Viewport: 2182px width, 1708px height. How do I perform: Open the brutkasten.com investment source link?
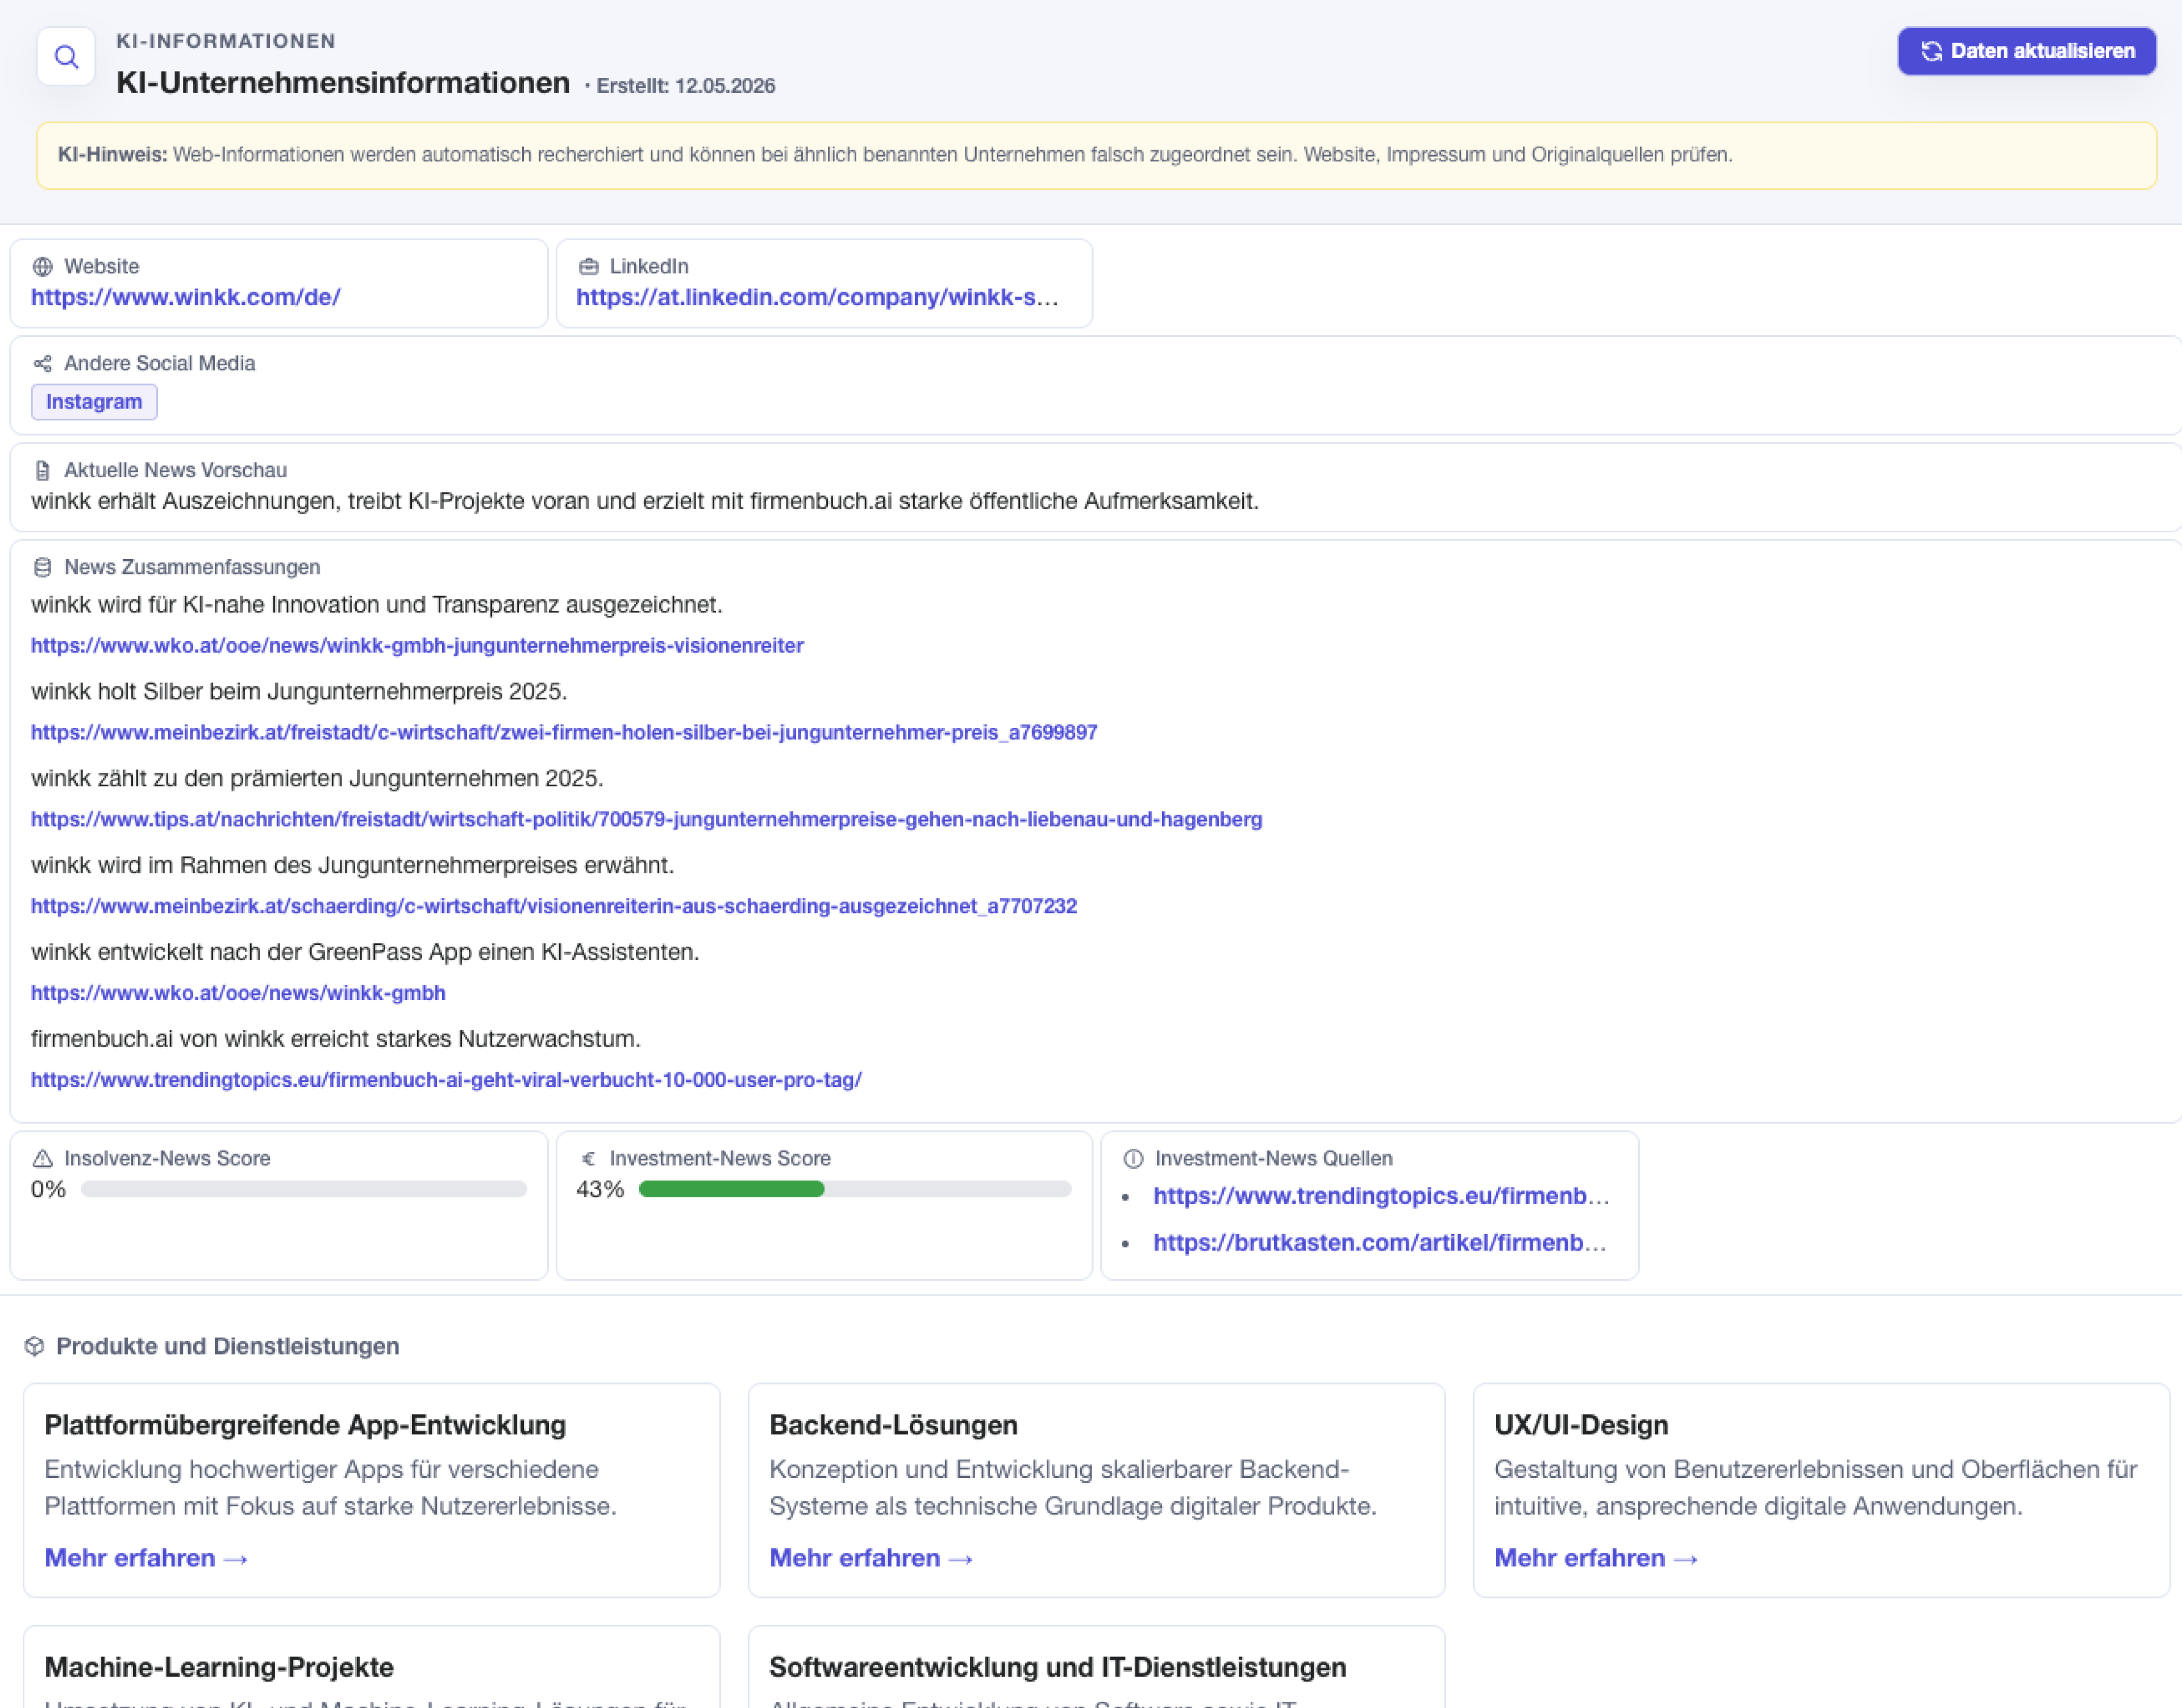tap(1379, 1244)
